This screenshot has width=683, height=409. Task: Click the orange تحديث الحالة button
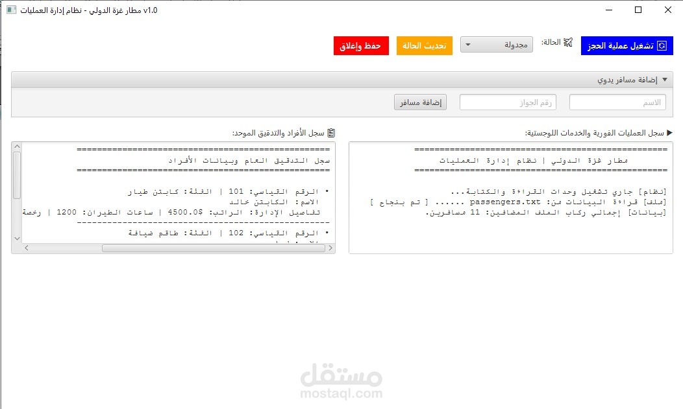[x=424, y=45]
